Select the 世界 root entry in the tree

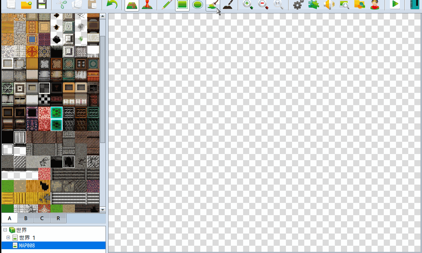[21, 230]
